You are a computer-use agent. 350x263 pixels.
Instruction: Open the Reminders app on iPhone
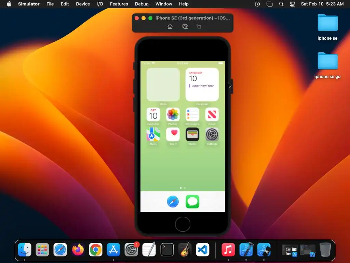click(x=192, y=114)
